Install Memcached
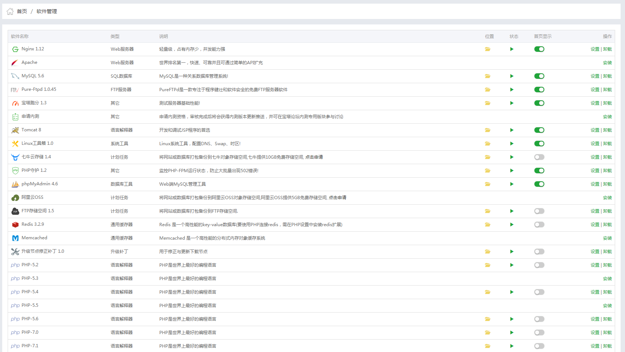This screenshot has height=352, width=625. (x=607, y=238)
